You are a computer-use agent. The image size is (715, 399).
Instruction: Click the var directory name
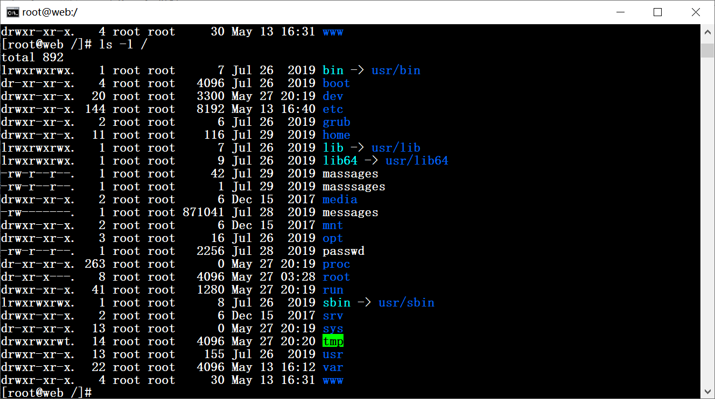pyautogui.click(x=333, y=367)
